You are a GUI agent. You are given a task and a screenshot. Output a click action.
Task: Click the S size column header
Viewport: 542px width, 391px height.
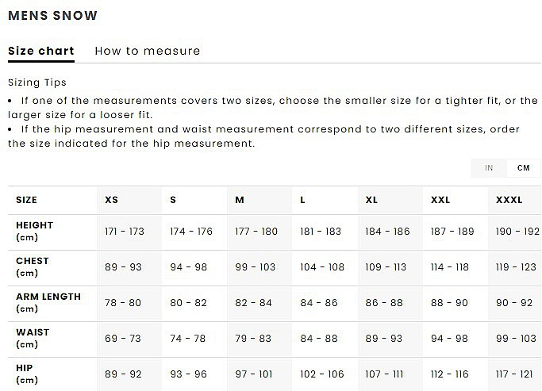pos(173,200)
